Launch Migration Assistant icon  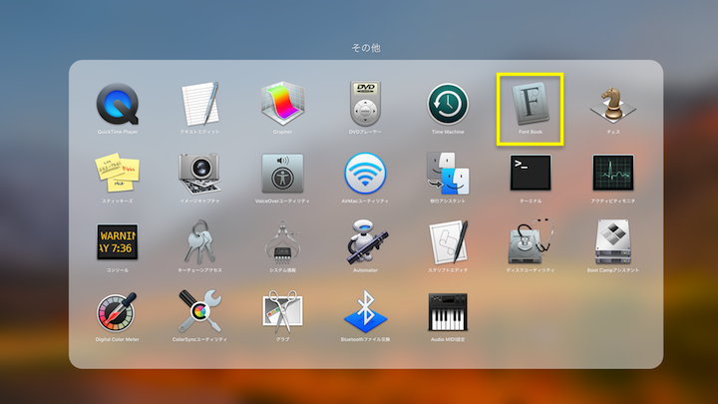pos(448,174)
